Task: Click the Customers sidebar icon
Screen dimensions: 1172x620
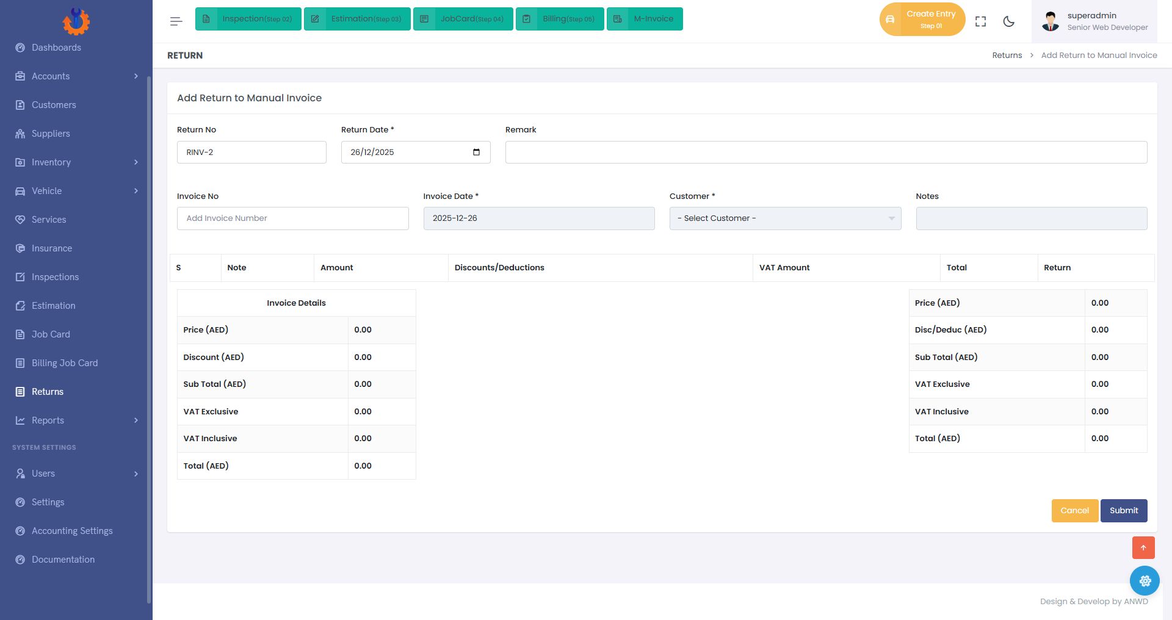Action: [x=20, y=105]
